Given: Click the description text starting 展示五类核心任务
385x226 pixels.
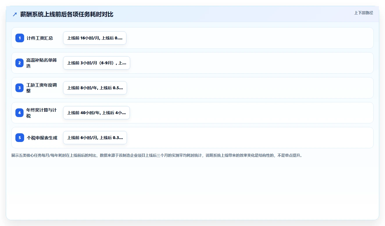Looking at the screenshot, I should point(157,155).
